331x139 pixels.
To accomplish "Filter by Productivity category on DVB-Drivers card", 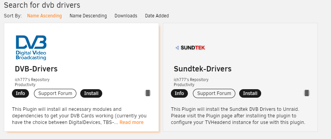I will 25,85.
